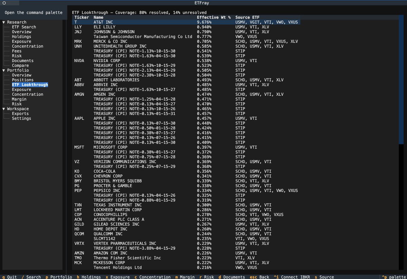Select the JOHNSON & JOHNSON row
Viewport: 407px width, 279px height.
point(186,32)
